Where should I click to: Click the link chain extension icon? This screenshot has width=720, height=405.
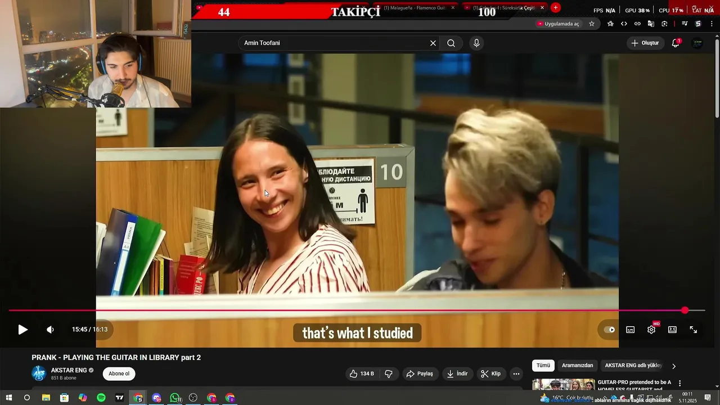click(x=637, y=24)
